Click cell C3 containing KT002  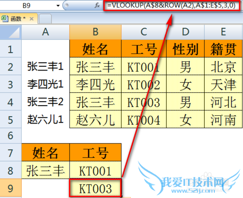coord(144,84)
